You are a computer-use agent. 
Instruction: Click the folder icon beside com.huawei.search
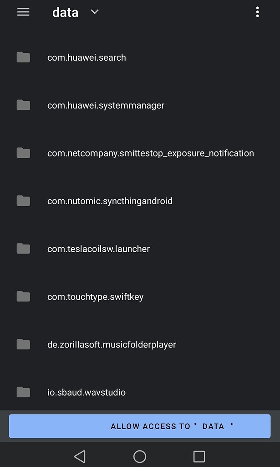point(23,57)
